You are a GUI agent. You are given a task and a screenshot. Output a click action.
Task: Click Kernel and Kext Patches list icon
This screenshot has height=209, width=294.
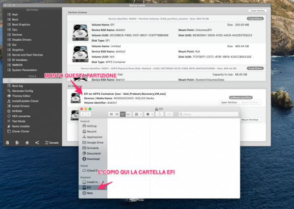(9, 55)
